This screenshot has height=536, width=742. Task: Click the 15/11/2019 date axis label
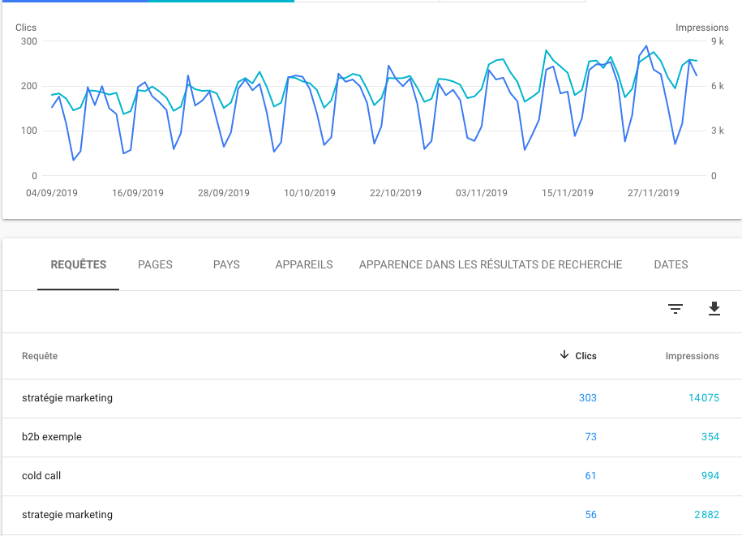(568, 193)
